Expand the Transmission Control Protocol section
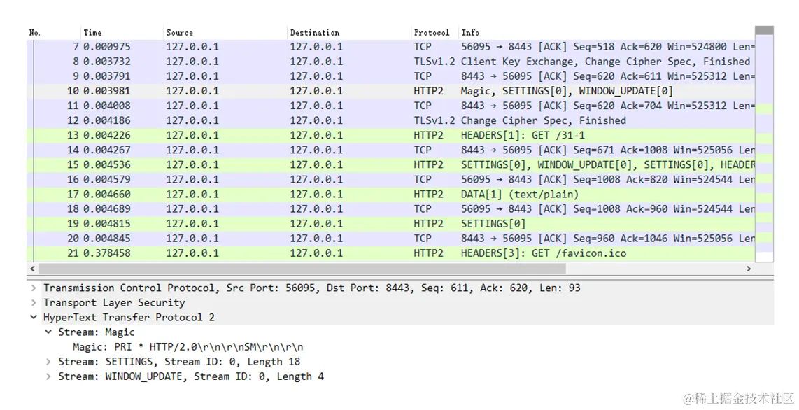 point(34,288)
